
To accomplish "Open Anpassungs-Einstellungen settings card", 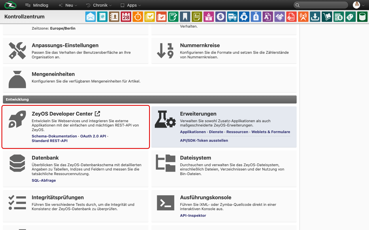I will [x=76, y=51].
